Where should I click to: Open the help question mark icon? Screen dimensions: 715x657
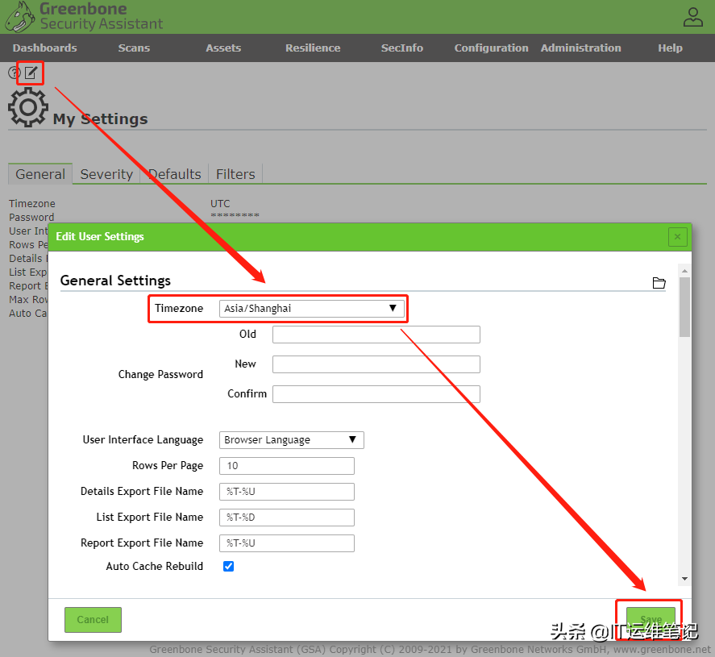coord(14,73)
